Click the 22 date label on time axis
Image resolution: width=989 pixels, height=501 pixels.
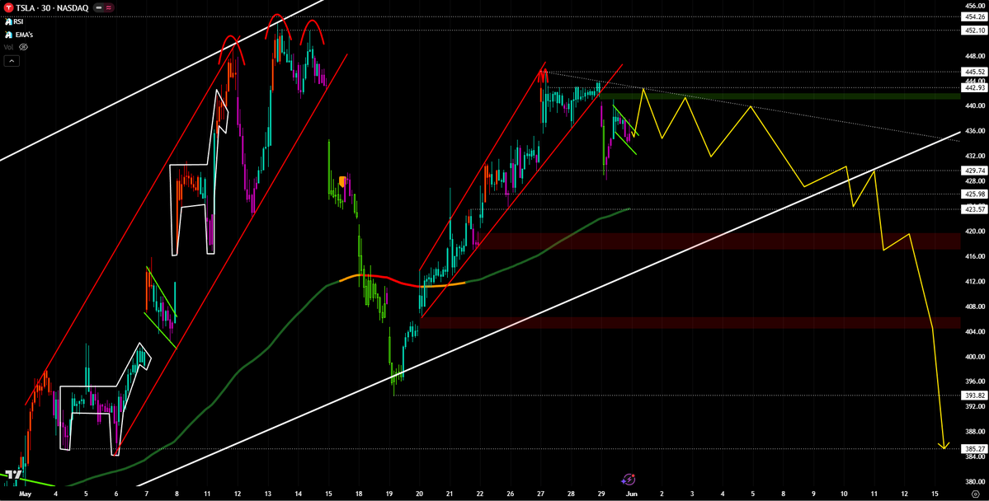(480, 494)
